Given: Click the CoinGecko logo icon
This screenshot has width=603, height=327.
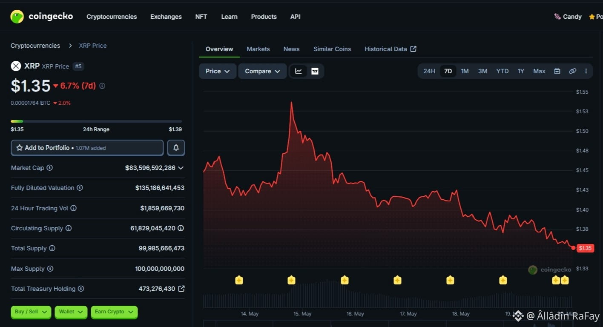Looking at the screenshot, I should (x=17, y=17).
